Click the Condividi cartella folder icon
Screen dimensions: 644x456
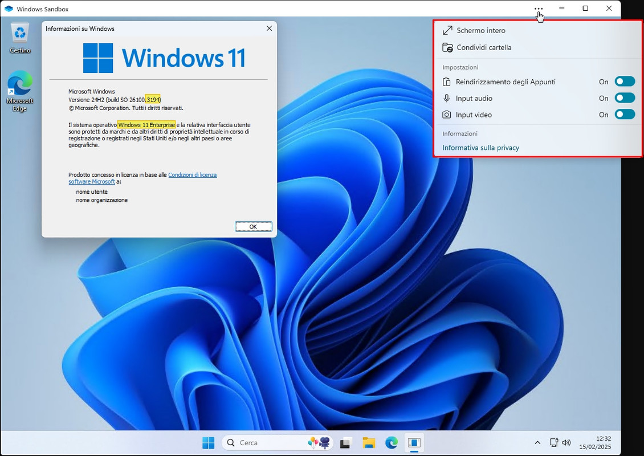point(447,48)
